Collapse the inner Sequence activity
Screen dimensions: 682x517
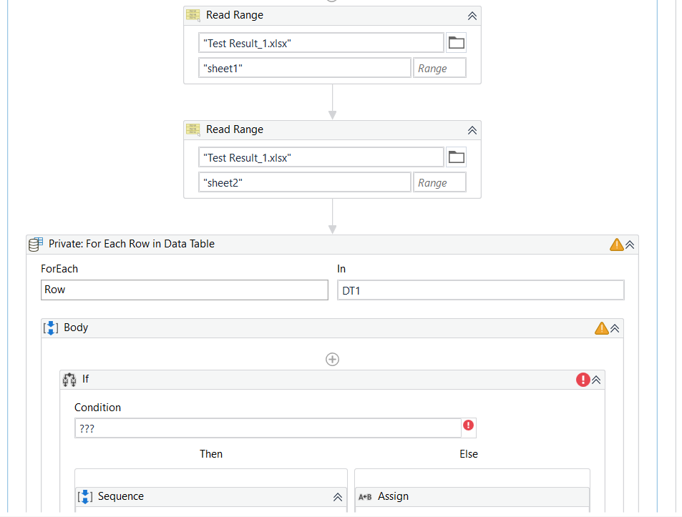[x=338, y=497]
